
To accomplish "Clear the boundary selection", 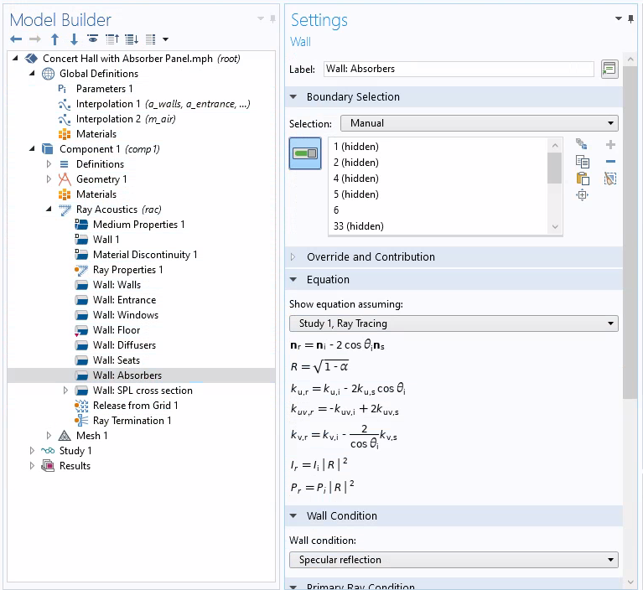I will (x=610, y=179).
